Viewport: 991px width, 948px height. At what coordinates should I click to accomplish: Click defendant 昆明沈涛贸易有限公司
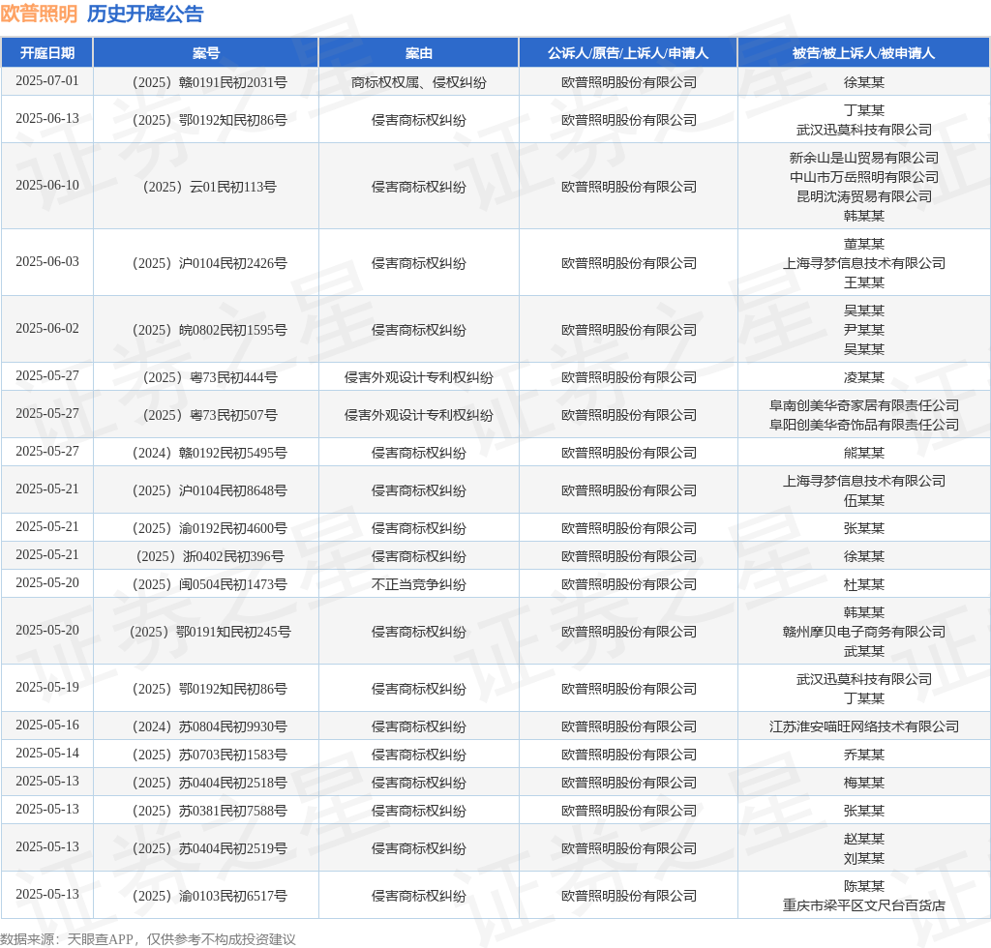point(863,196)
